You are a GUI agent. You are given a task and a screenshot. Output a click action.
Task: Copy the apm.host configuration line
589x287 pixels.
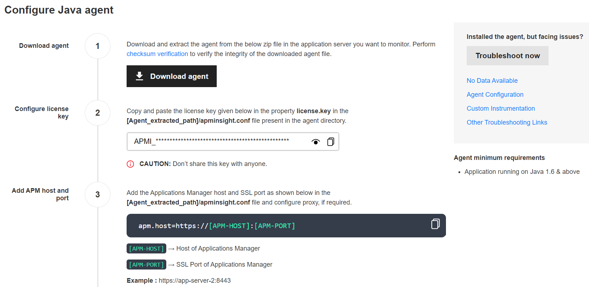point(435,224)
